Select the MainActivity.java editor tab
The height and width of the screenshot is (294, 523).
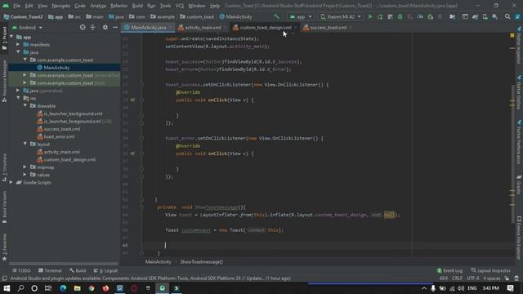[x=148, y=28]
